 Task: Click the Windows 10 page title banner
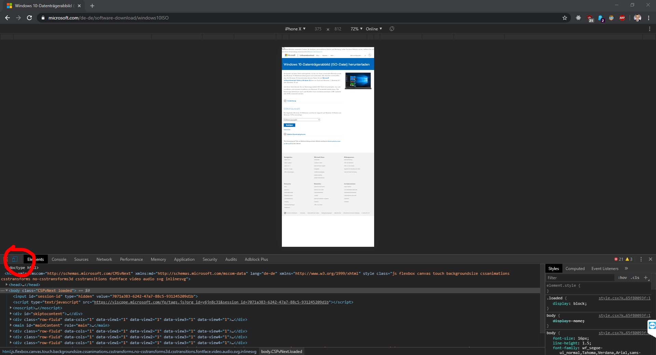point(328,64)
